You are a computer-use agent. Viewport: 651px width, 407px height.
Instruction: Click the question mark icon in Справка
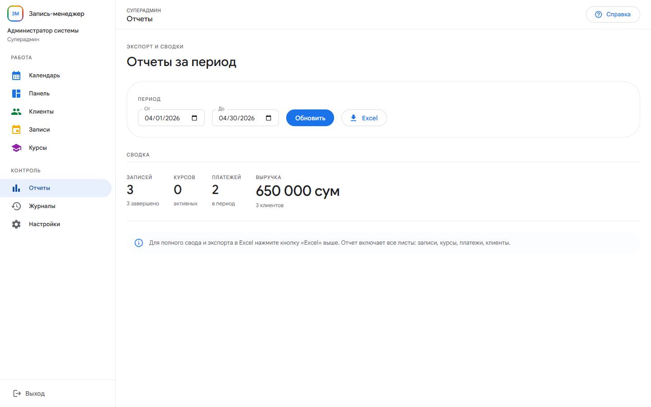tap(599, 14)
